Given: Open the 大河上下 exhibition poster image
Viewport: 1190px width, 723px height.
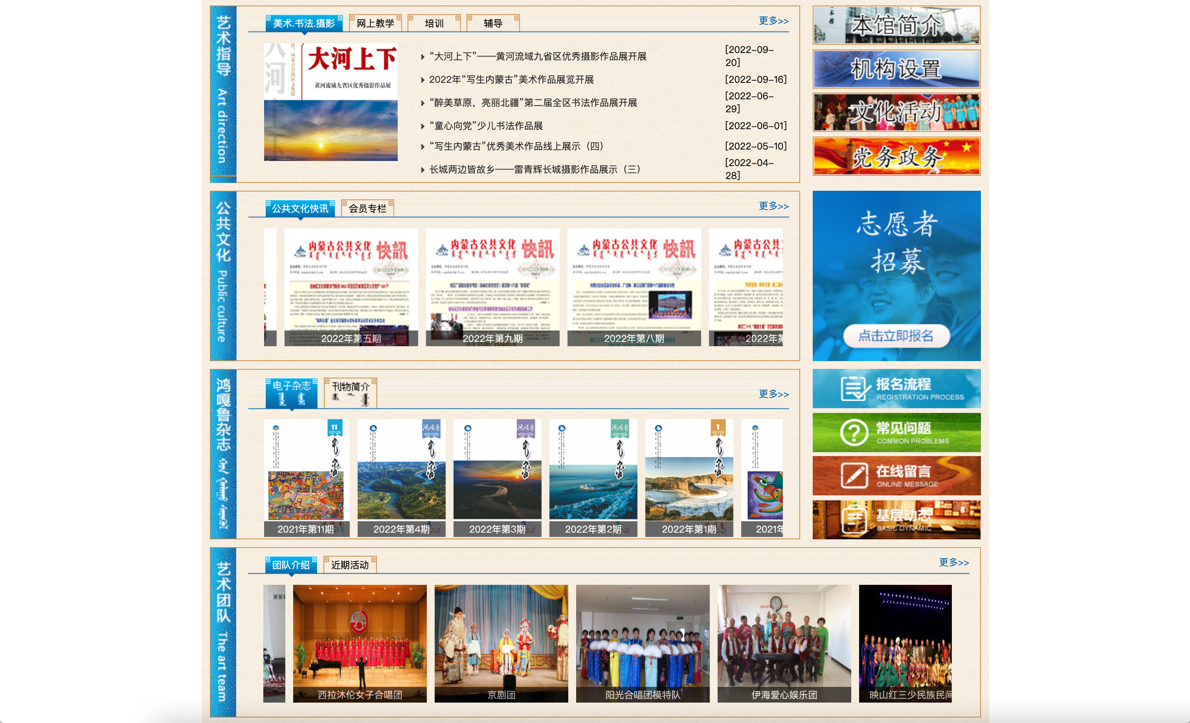Looking at the screenshot, I should (331, 102).
